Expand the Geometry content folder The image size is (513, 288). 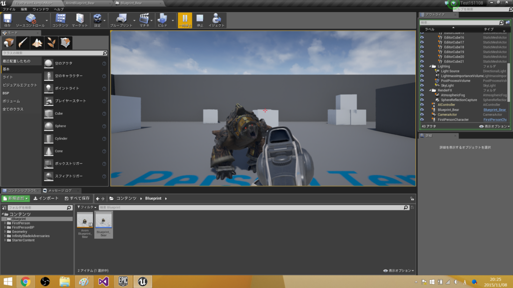pos(5,231)
